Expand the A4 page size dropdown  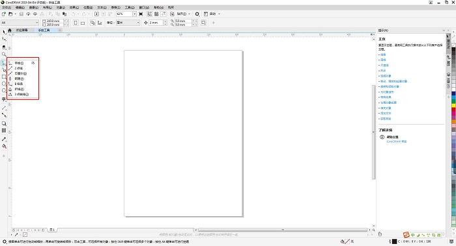pyautogui.click(x=37, y=23)
